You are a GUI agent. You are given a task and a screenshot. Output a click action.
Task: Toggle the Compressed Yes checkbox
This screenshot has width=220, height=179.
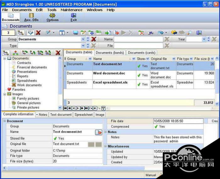tap(156, 127)
